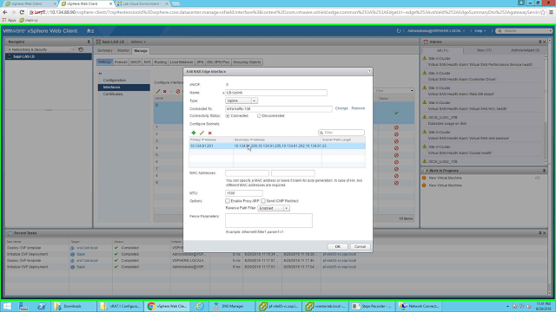This screenshot has height=312, width=556.
Task: Open Windows Start button
Action: pos(7,306)
